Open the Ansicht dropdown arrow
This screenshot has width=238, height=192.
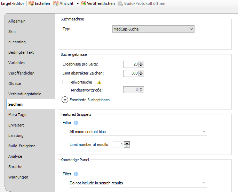[x=77, y=4]
